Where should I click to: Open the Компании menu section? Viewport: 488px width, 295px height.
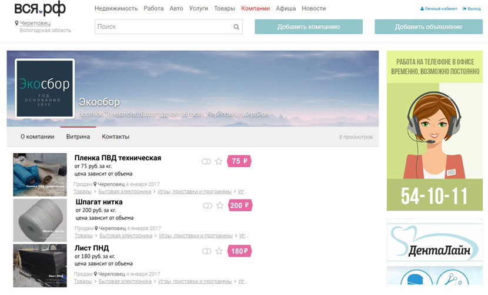[x=256, y=8]
